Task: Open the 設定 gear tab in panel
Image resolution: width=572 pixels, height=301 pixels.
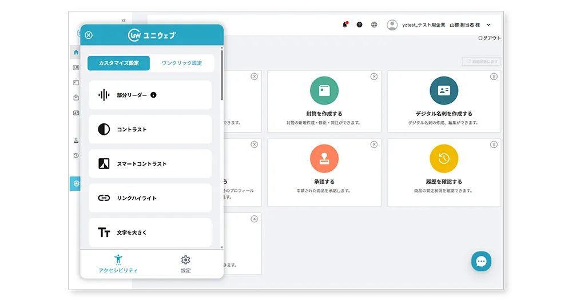Action: tap(186, 264)
